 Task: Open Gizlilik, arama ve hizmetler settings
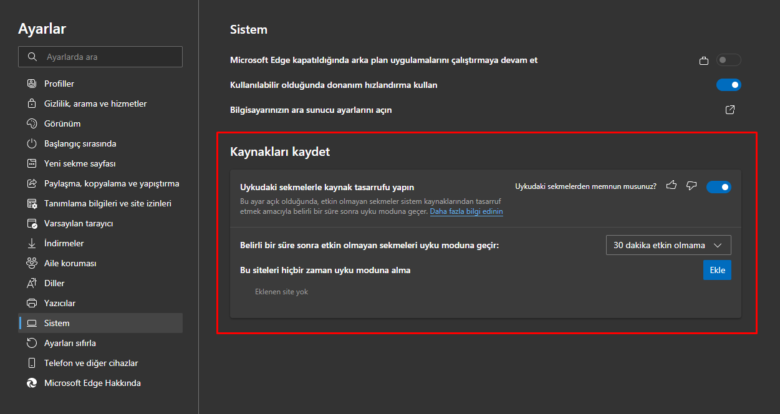95,103
